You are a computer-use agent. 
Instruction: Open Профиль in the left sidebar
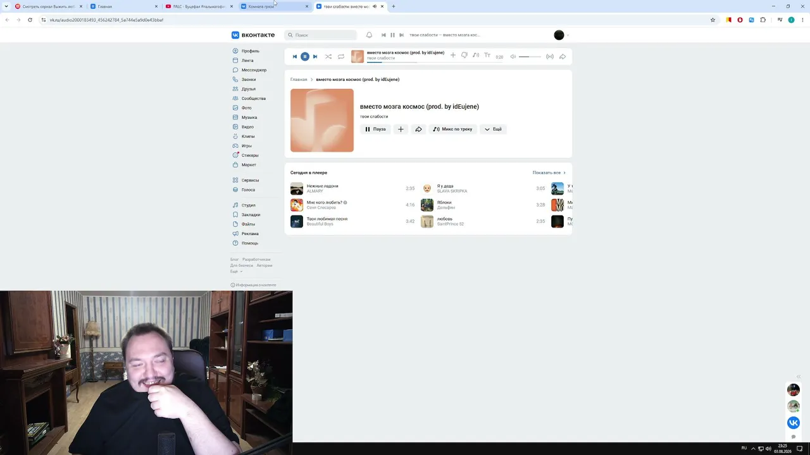(251, 51)
